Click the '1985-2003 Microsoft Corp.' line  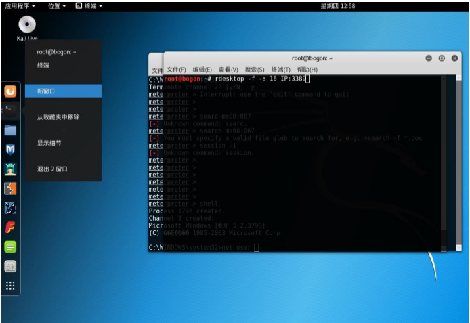point(216,233)
